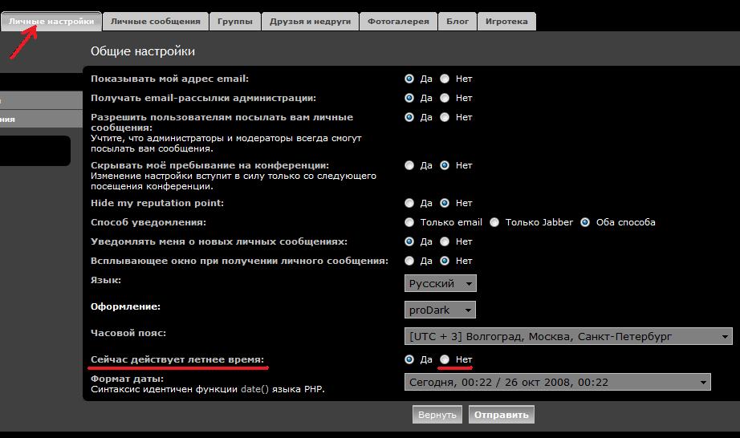
Task: Switch to the Группы tab
Action: pos(235,22)
